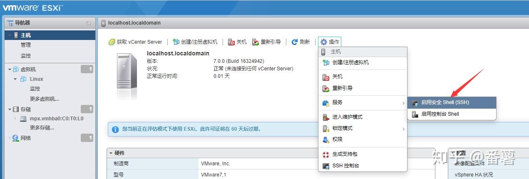Click the 制造商 row label
The width and height of the screenshot is (529, 179).
121,164
